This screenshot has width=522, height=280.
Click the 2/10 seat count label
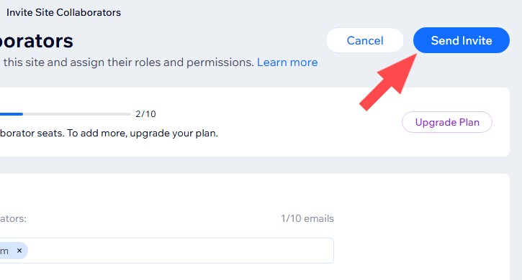pos(145,114)
